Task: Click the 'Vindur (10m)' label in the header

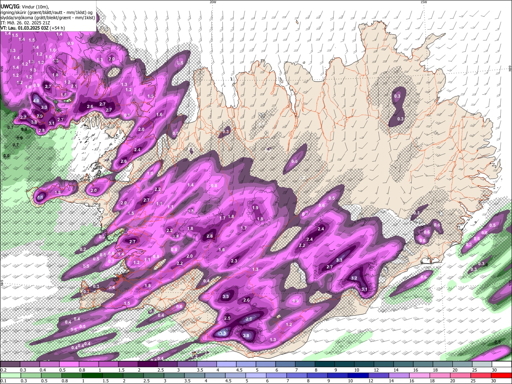Action: (35, 7)
